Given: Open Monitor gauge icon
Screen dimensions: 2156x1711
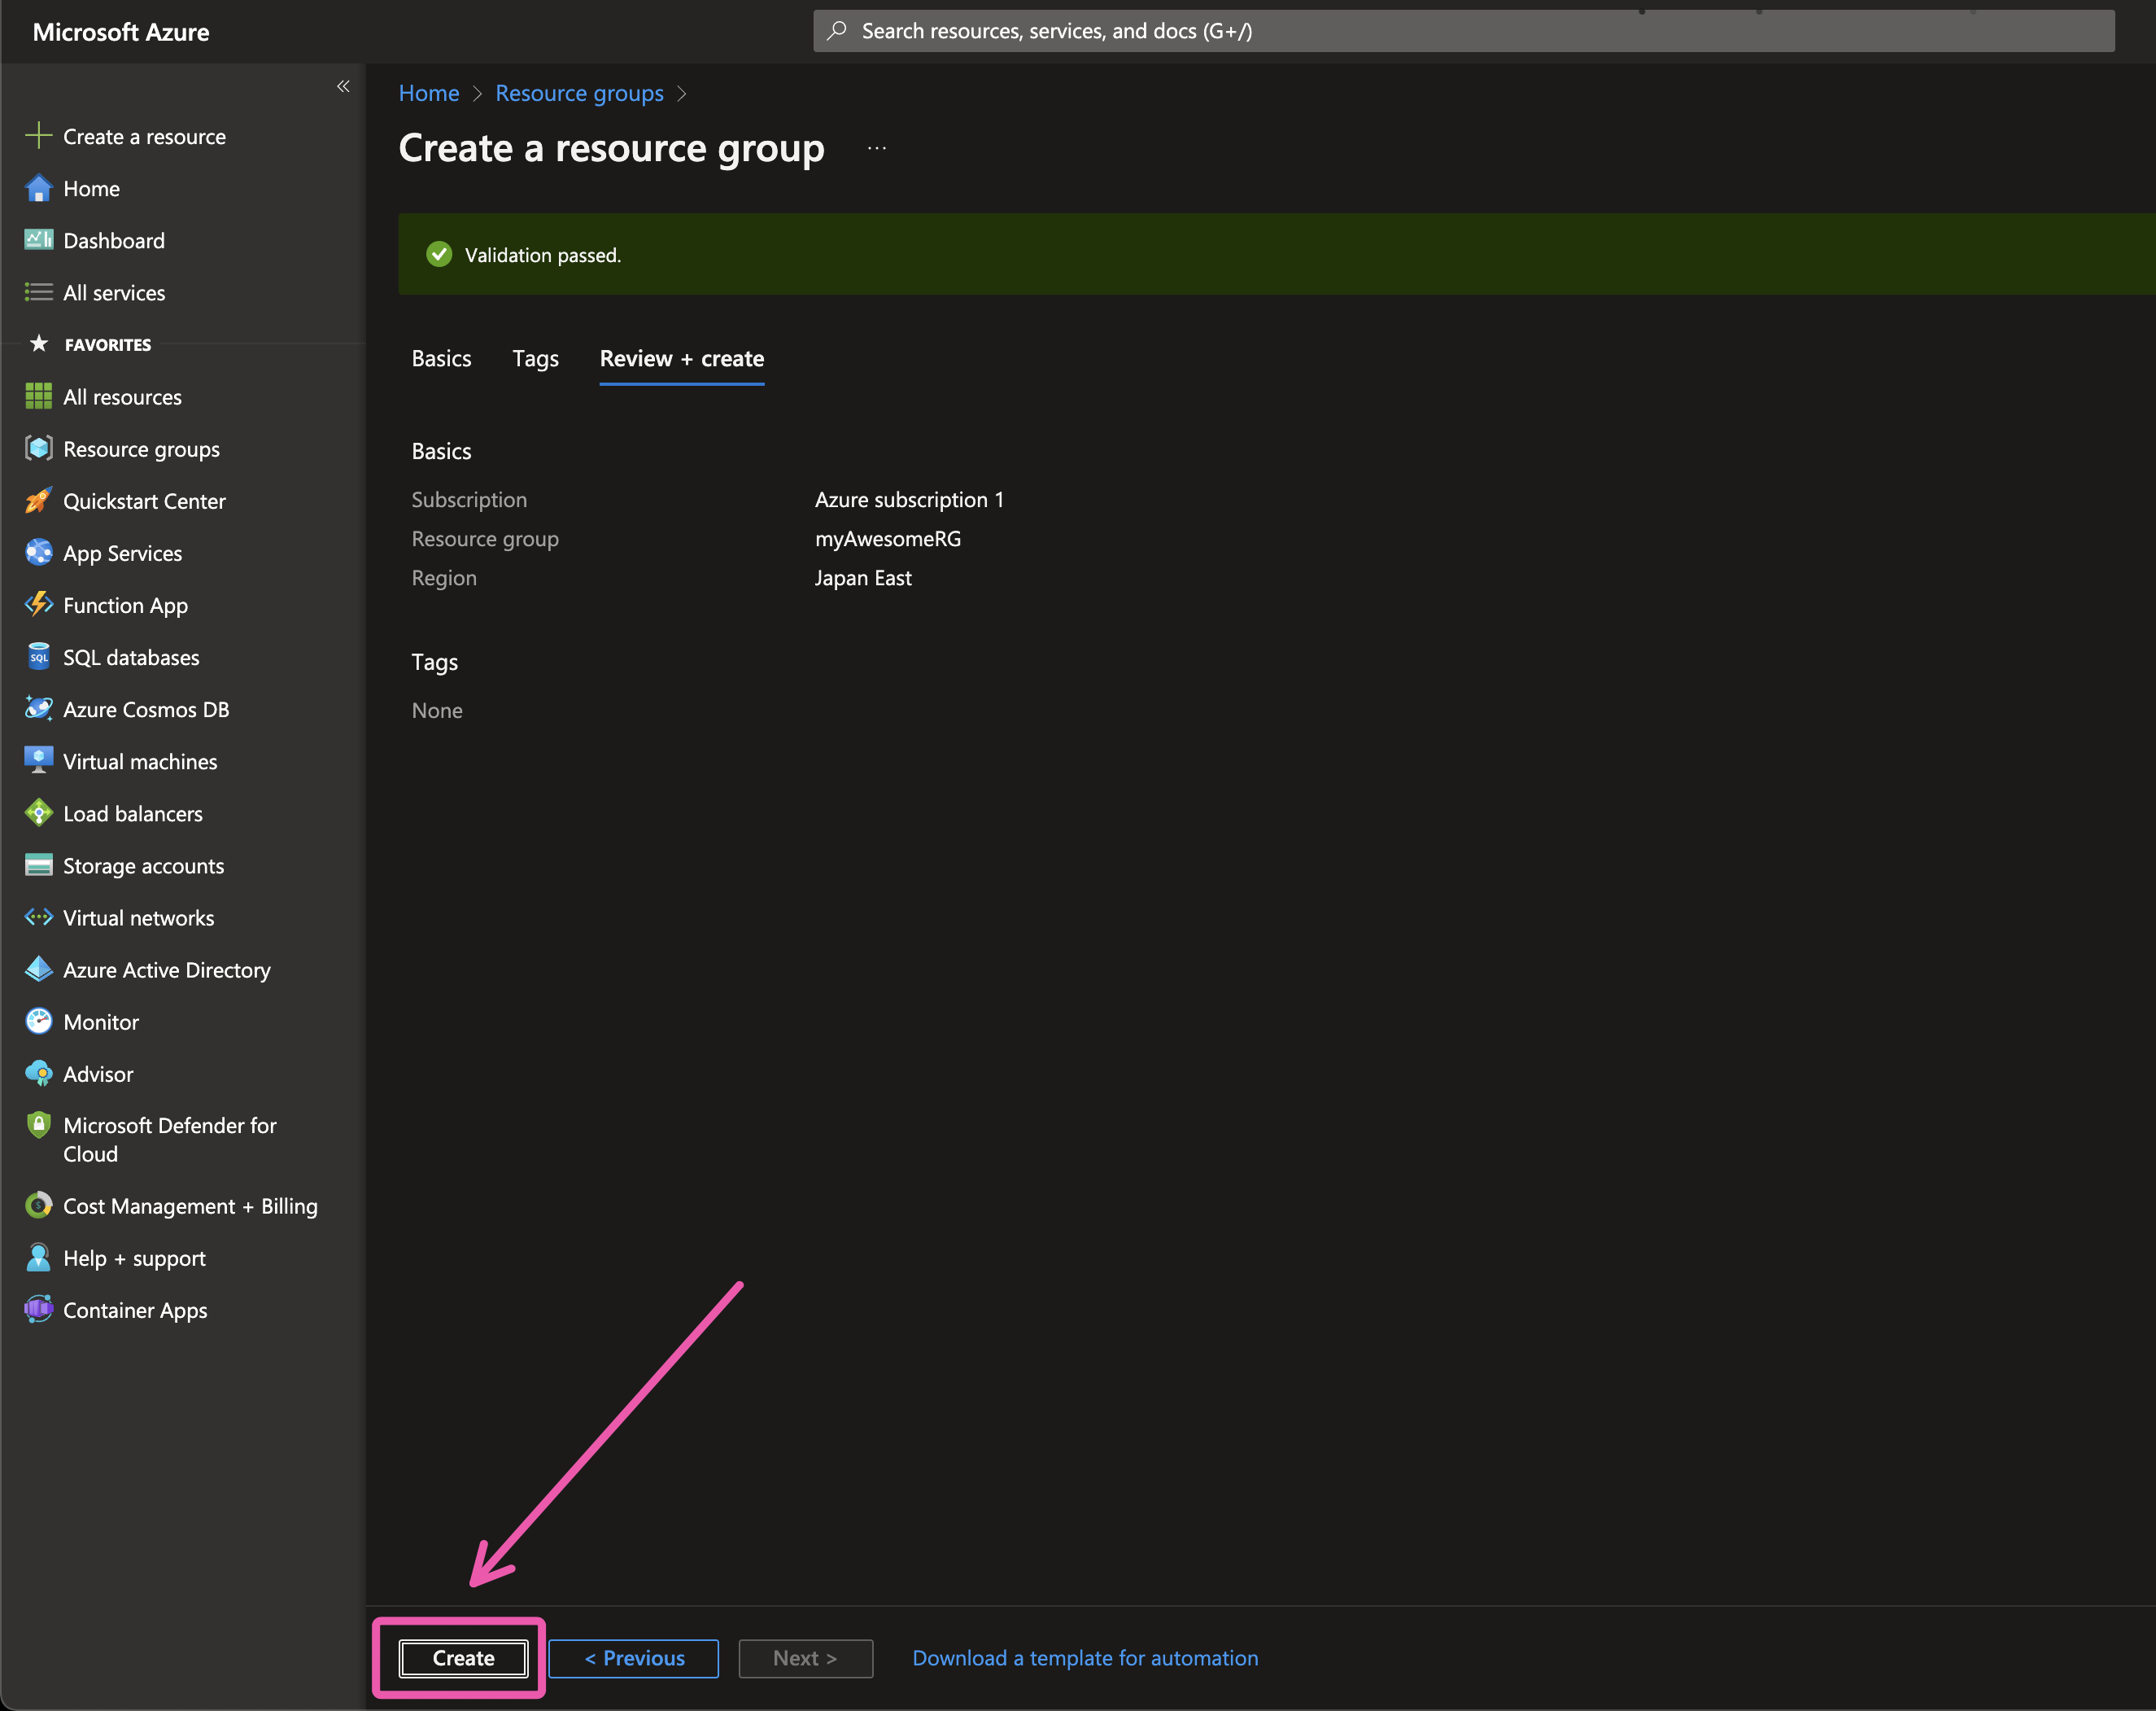Looking at the screenshot, I should pos(38,1022).
